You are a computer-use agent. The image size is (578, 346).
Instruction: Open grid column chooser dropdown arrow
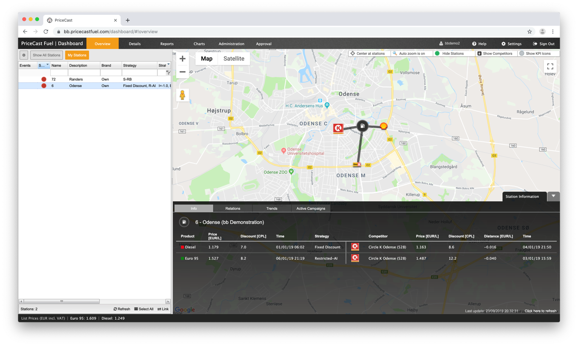pos(168,65)
